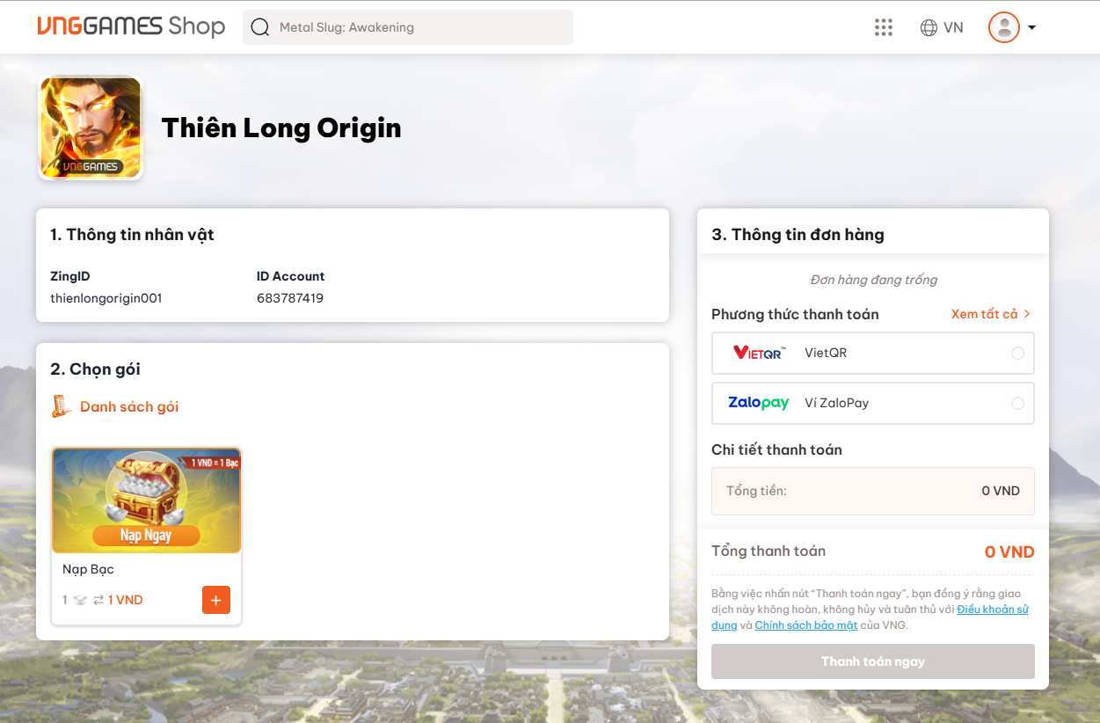Screen dimensions: 1100x723
Task: Click the user avatar icon
Action: click(1003, 27)
